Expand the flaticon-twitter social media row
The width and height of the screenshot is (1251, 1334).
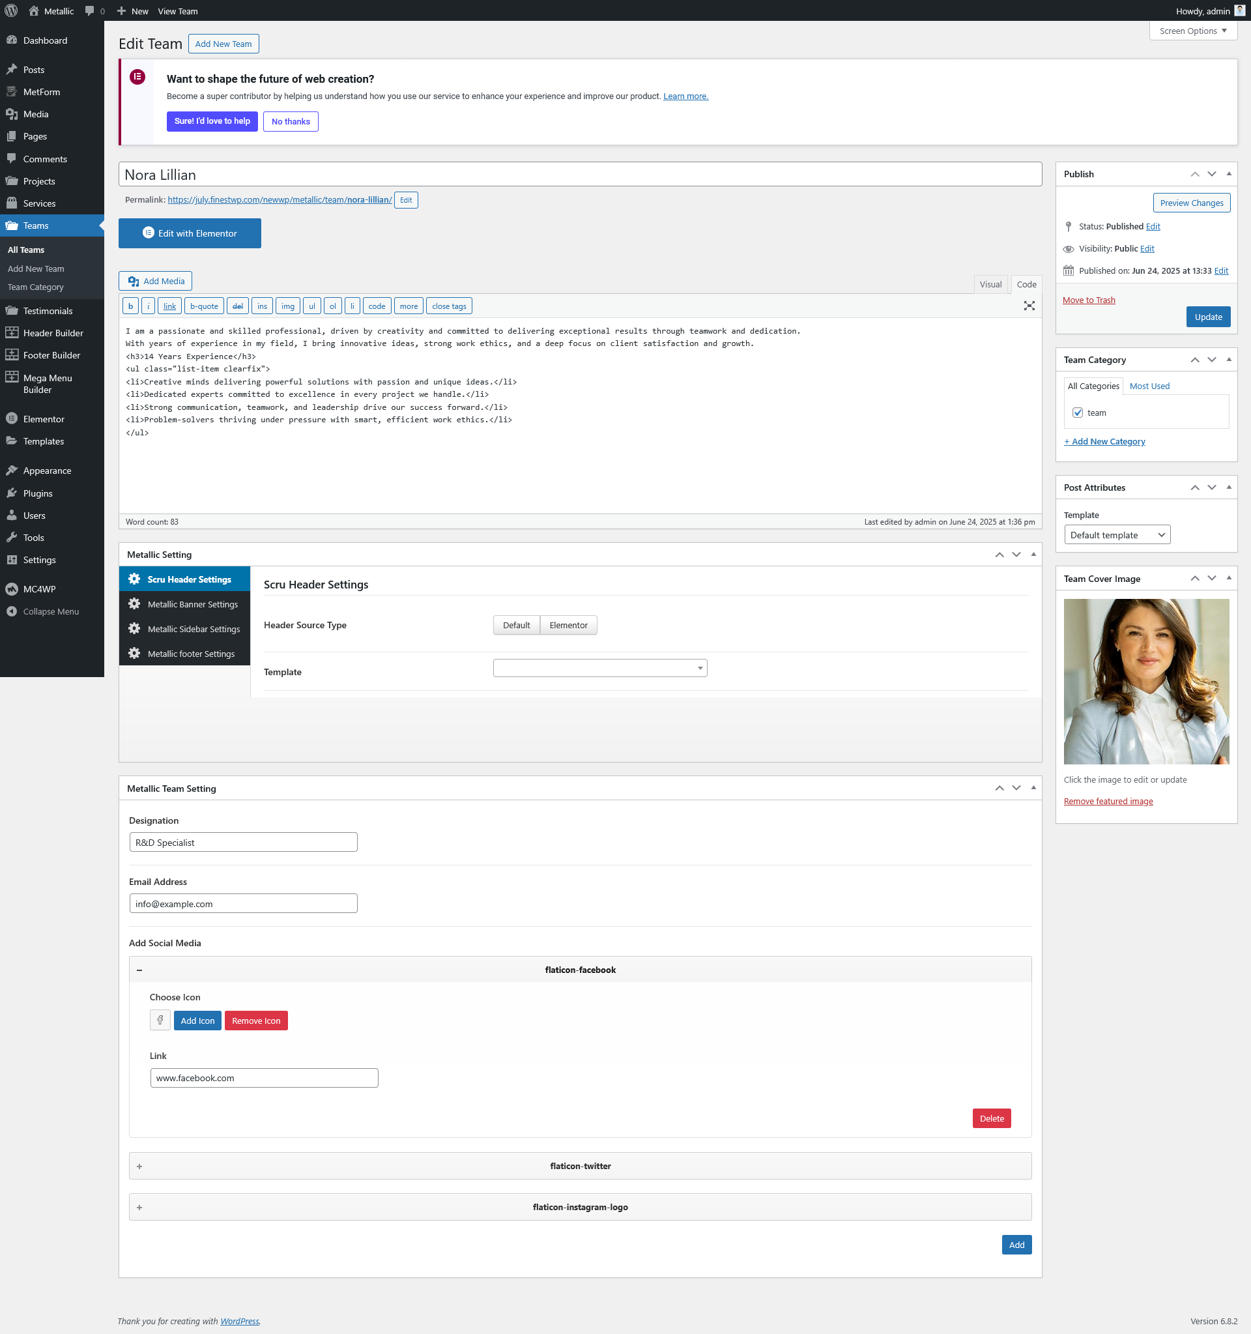[579, 1167]
